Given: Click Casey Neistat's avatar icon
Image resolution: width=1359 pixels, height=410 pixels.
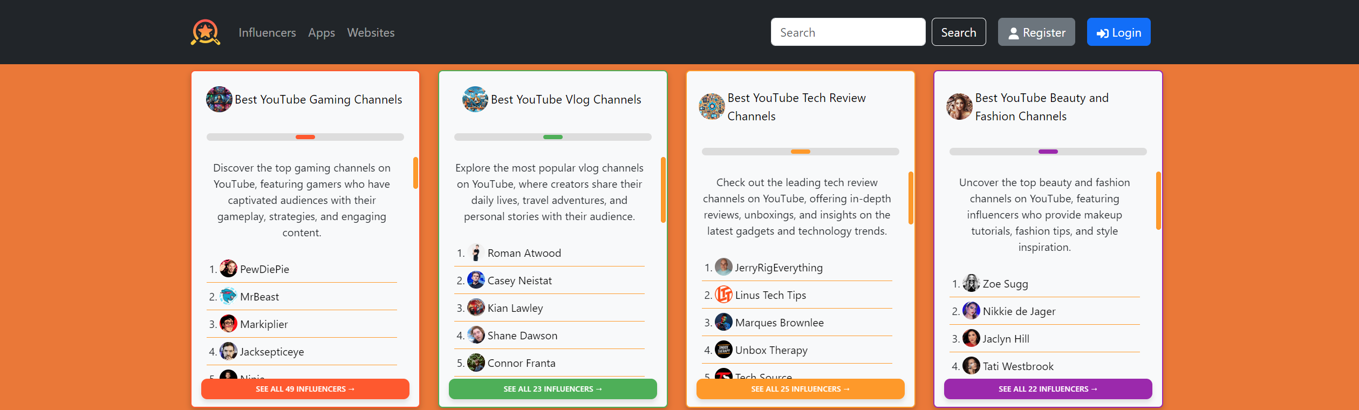Looking at the screenshot, I should [x=476, y=279].
